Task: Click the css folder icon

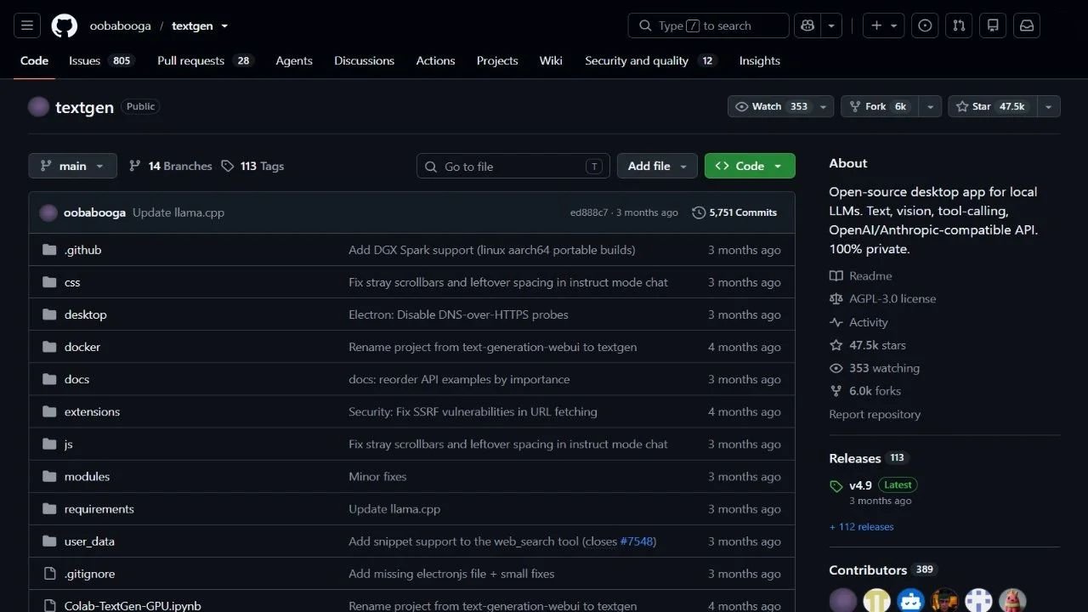Action: [x=49, y=282]
